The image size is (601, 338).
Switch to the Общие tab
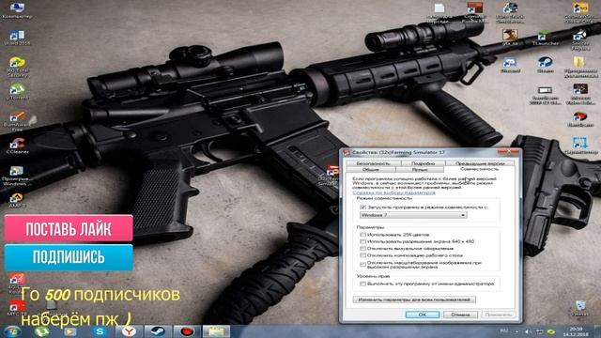pyautogui.click(x=371, y=169)
